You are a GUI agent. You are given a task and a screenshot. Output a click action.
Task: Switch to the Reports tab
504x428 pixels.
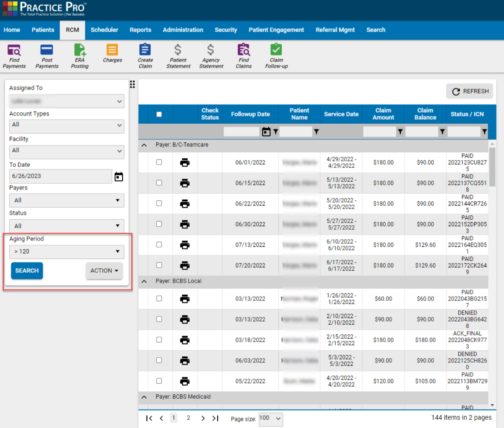click(x=140, y=30)
